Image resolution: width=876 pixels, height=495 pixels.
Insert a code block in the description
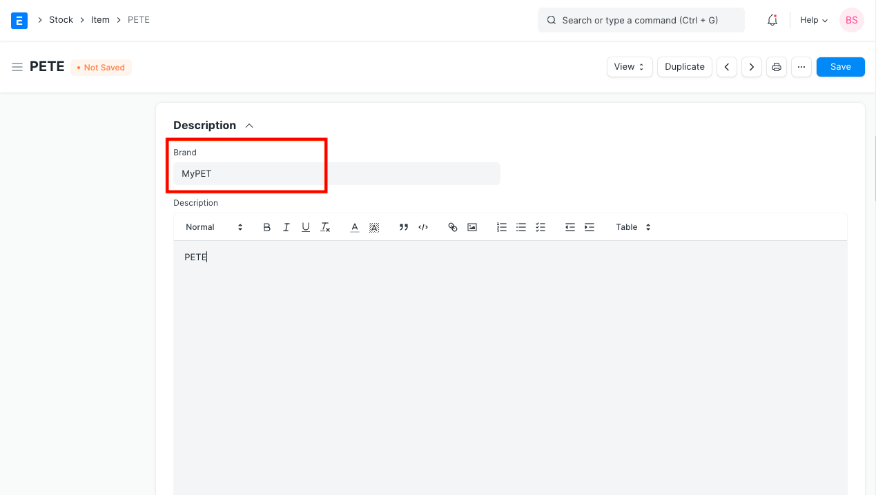[x=424, y=227]
